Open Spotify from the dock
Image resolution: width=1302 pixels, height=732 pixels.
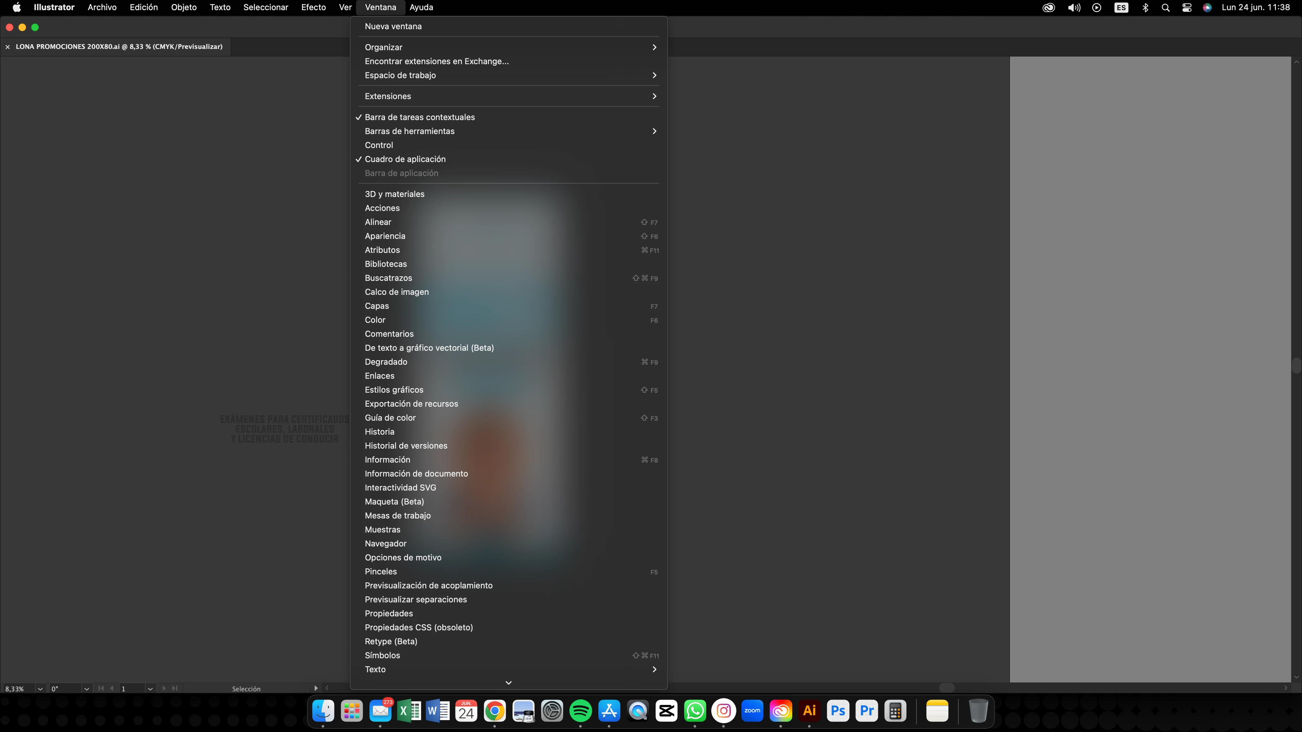point(580,711)
